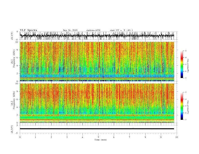Click time axis tick label "5"
The image size is (199, 154).
click(98, 137)
